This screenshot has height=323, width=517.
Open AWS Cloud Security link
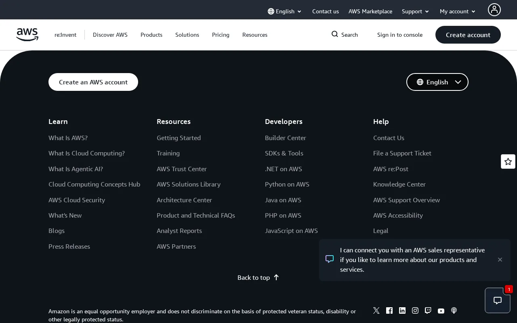pos(77,200)
